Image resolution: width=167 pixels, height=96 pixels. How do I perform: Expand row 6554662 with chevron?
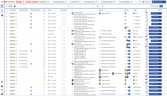[165, 13]
